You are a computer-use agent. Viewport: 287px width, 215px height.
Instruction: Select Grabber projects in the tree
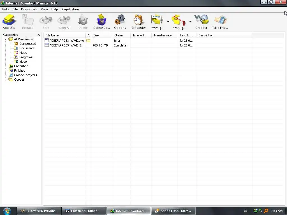point(23,75)
